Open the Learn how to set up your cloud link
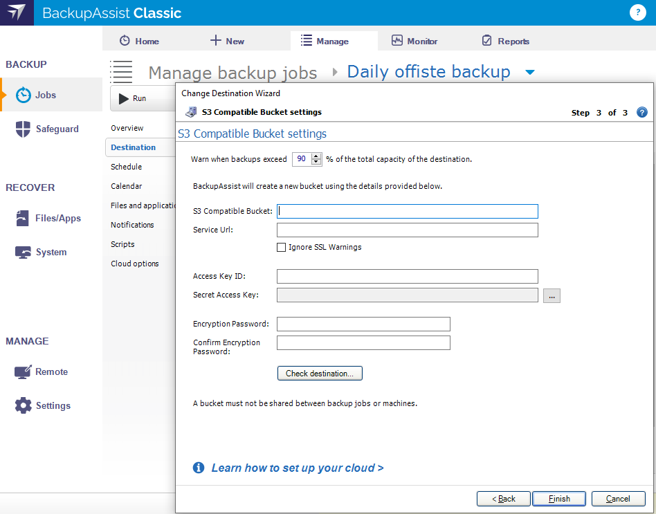Image resolution: width=656 pixels, height=514 pixels. tap(296, 468)
